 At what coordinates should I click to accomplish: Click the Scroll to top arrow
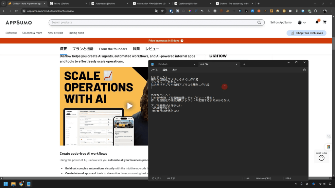tap(322, 158)
